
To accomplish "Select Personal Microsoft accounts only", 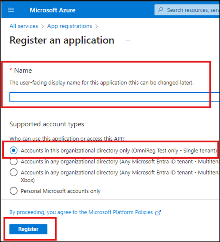I will pos(13,191).
